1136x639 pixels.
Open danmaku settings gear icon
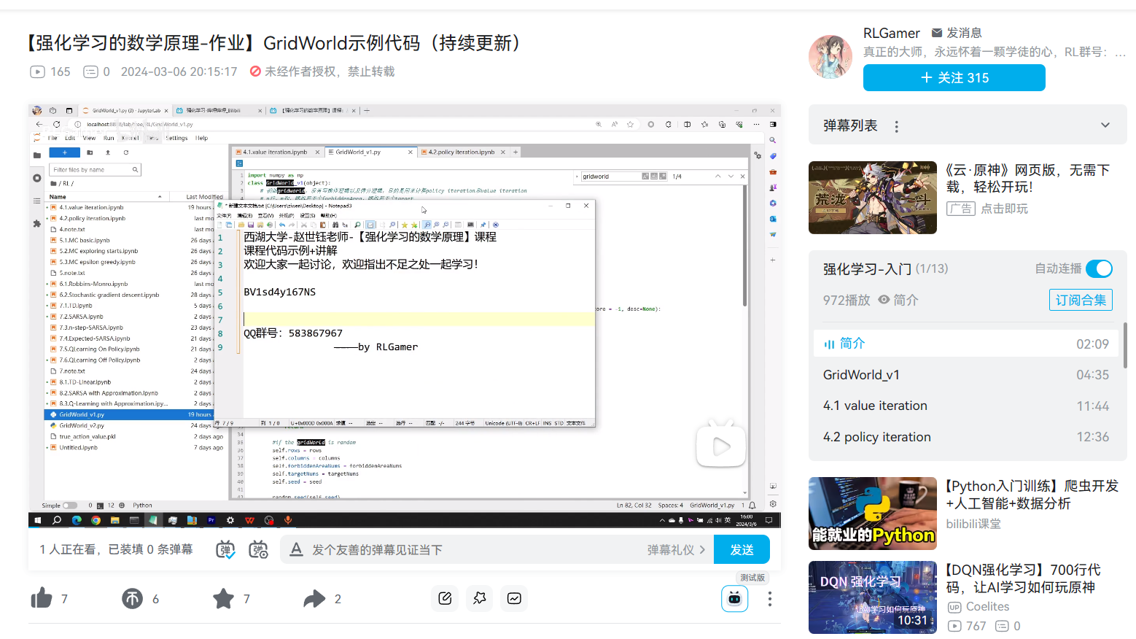tap(258, 549)
